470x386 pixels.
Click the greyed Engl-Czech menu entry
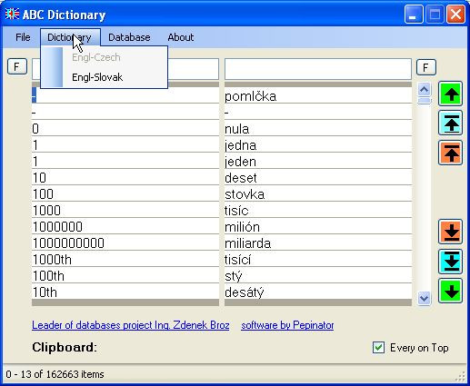pyautogui.click(x=104, y=57)
